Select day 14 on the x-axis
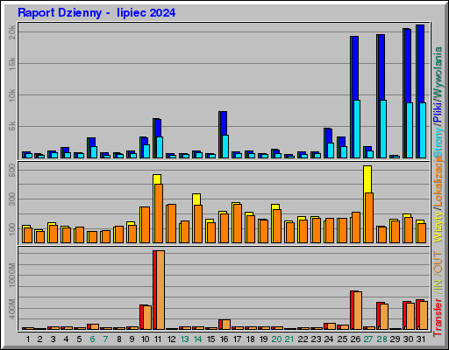Viewport: 449px width, 350px height. pyautogui.click(x=197, y=339)
